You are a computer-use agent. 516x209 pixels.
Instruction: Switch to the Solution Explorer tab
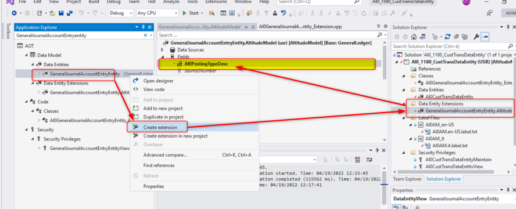tap(443, 179)
